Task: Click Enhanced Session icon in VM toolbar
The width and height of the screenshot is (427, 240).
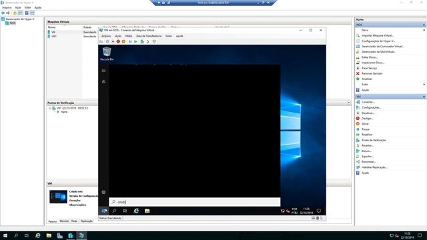Action: pos(154,41)
